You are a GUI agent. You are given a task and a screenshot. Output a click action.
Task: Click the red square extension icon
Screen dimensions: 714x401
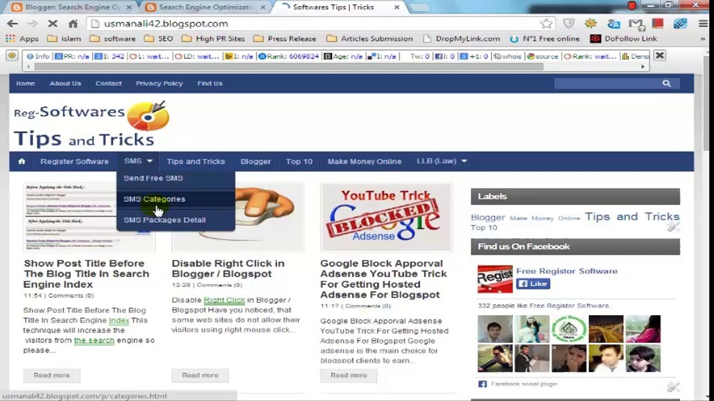click(658, 23)
